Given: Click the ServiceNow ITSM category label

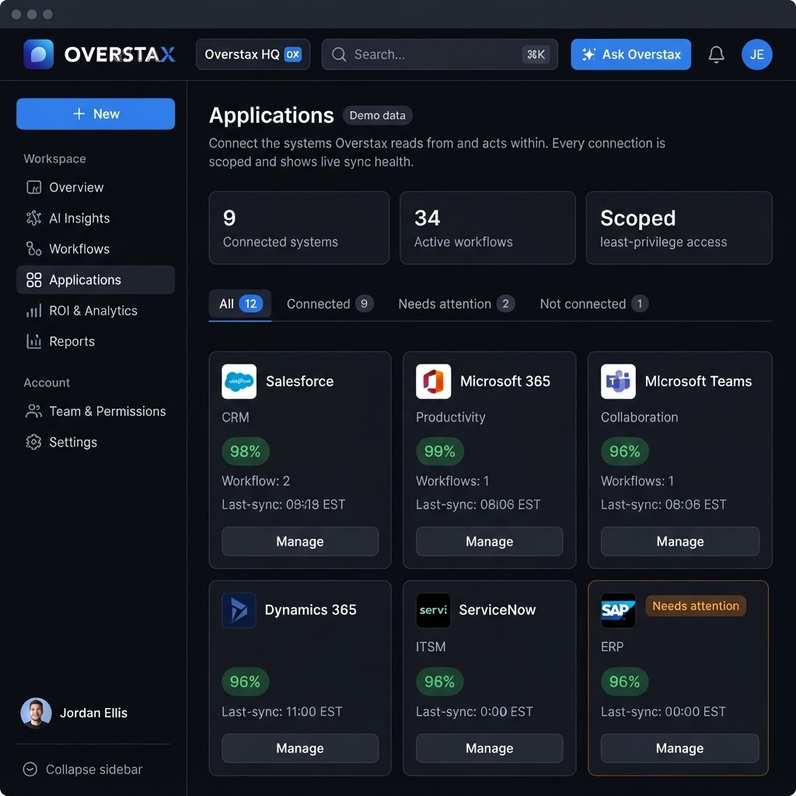Looking at the screenshot, I should coord(431,647).
